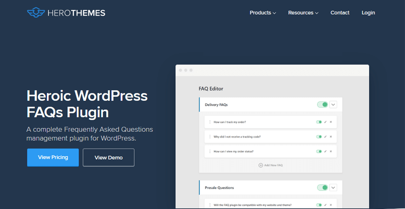Open the Login page

tap(368, 13)
